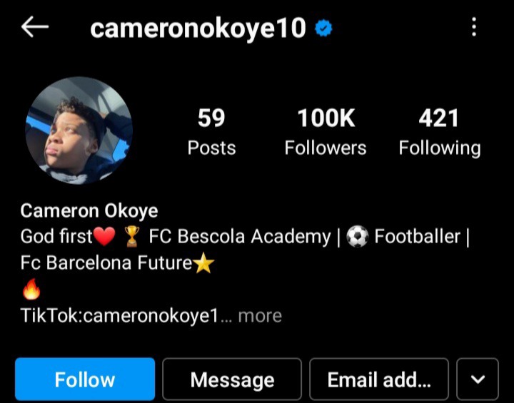
Task: Tap the trophy emoji in bio
Action: [132, 236]
